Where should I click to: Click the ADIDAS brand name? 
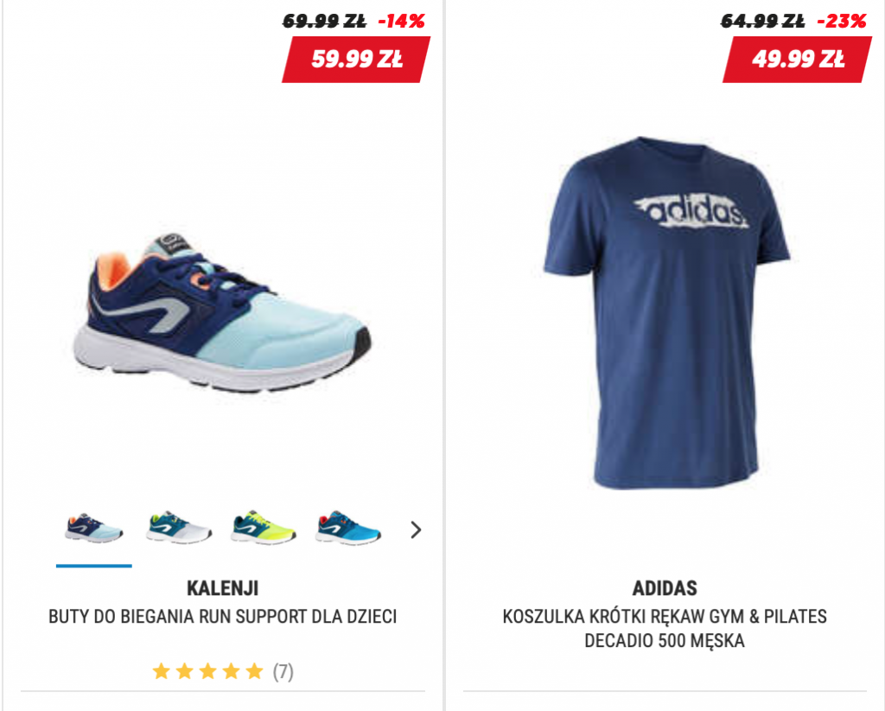coord(665,588)
